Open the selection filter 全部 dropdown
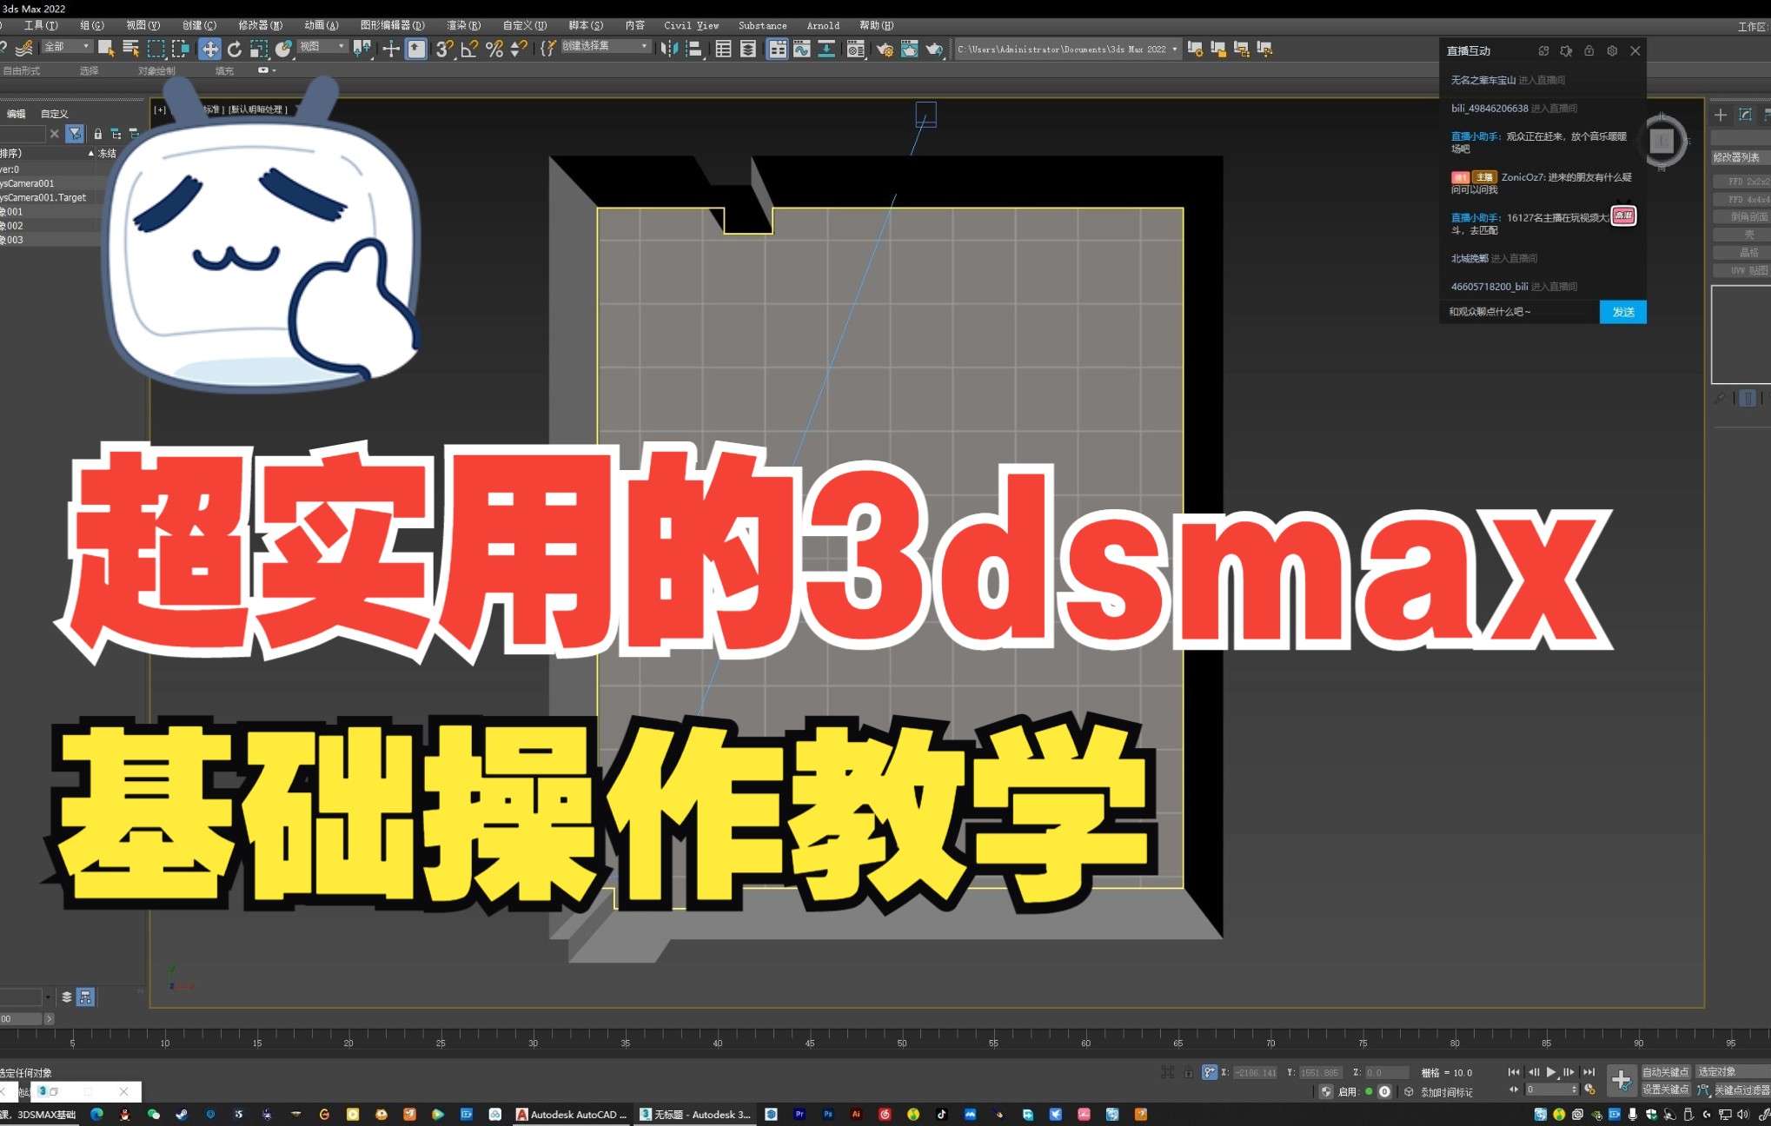Image resolution: width=1771 pixels, height=1126 pixels. point(67,46)
